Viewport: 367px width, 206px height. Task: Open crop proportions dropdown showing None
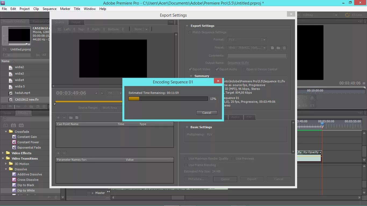141,29
